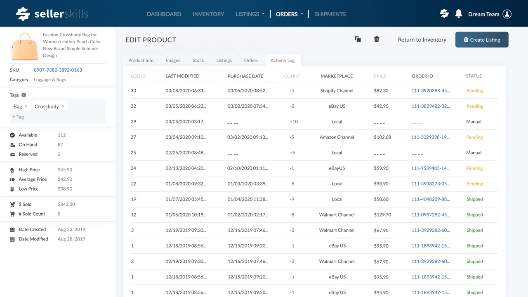
Task: Remove the Bag tag
Action: (26, 106)
